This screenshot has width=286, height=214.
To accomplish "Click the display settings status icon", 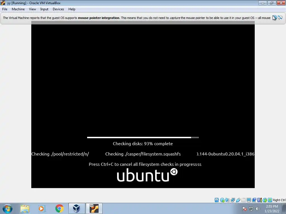I will point(249,200).
